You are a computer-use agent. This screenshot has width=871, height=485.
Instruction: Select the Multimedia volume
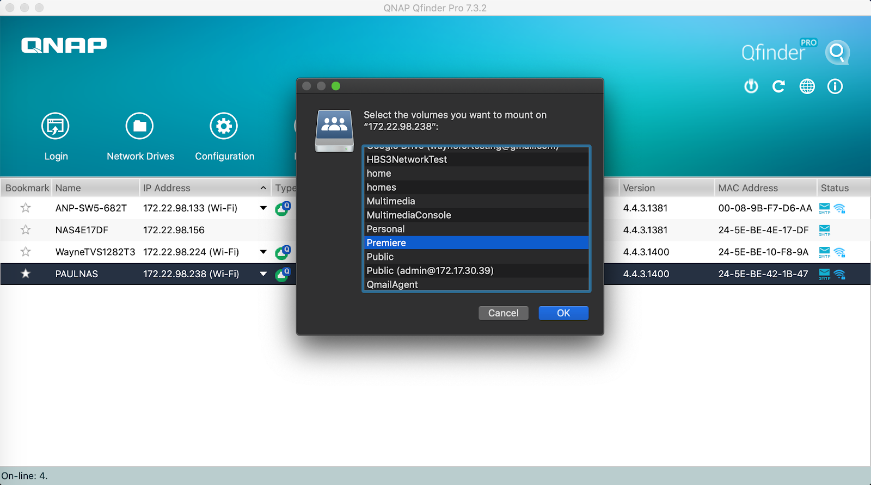click(476, 201)
